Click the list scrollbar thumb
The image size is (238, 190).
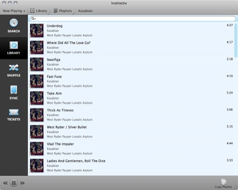tap(236, 40)
